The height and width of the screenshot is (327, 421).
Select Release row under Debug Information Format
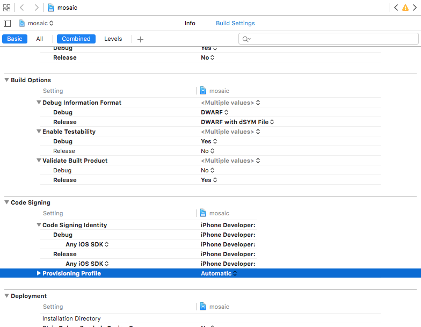point(64,122)
